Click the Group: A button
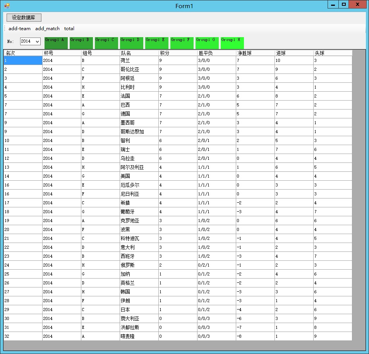Screen dimensions: 369x354 56,43
